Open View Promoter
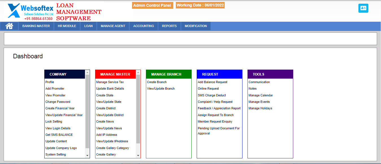Image resolution: width=381 pixels, height=164 pixels. click(x=55, y=95)
